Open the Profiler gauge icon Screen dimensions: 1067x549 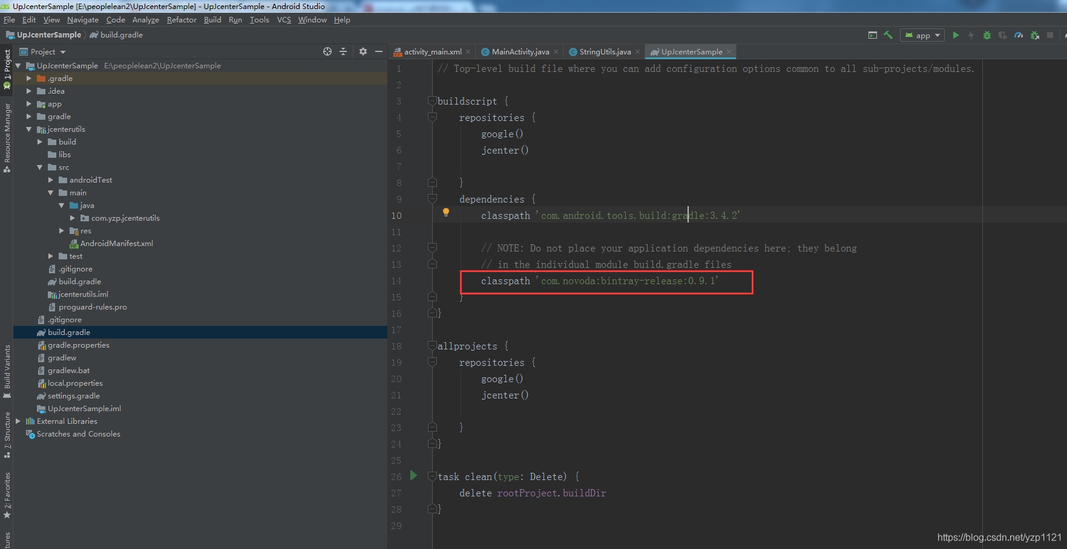(x=1019, y=35)
